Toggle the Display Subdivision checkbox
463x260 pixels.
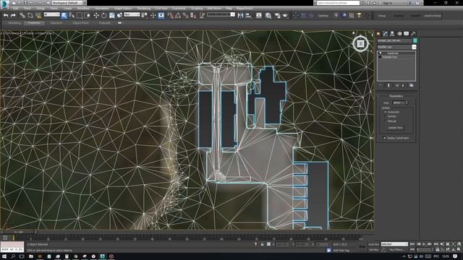point(384,138)
